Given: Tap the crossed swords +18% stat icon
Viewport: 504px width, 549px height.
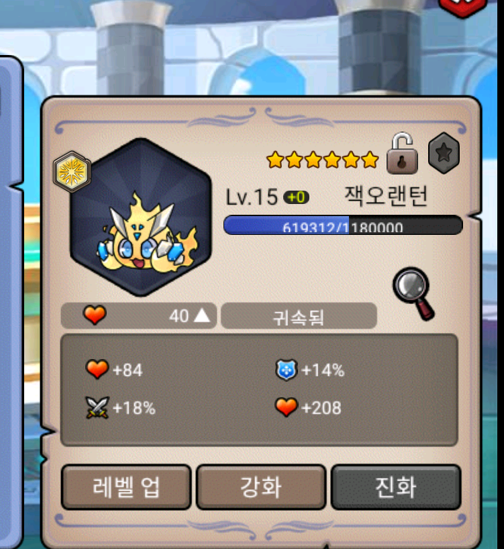Looking at the screenshot, I should [x=97, y=407].
